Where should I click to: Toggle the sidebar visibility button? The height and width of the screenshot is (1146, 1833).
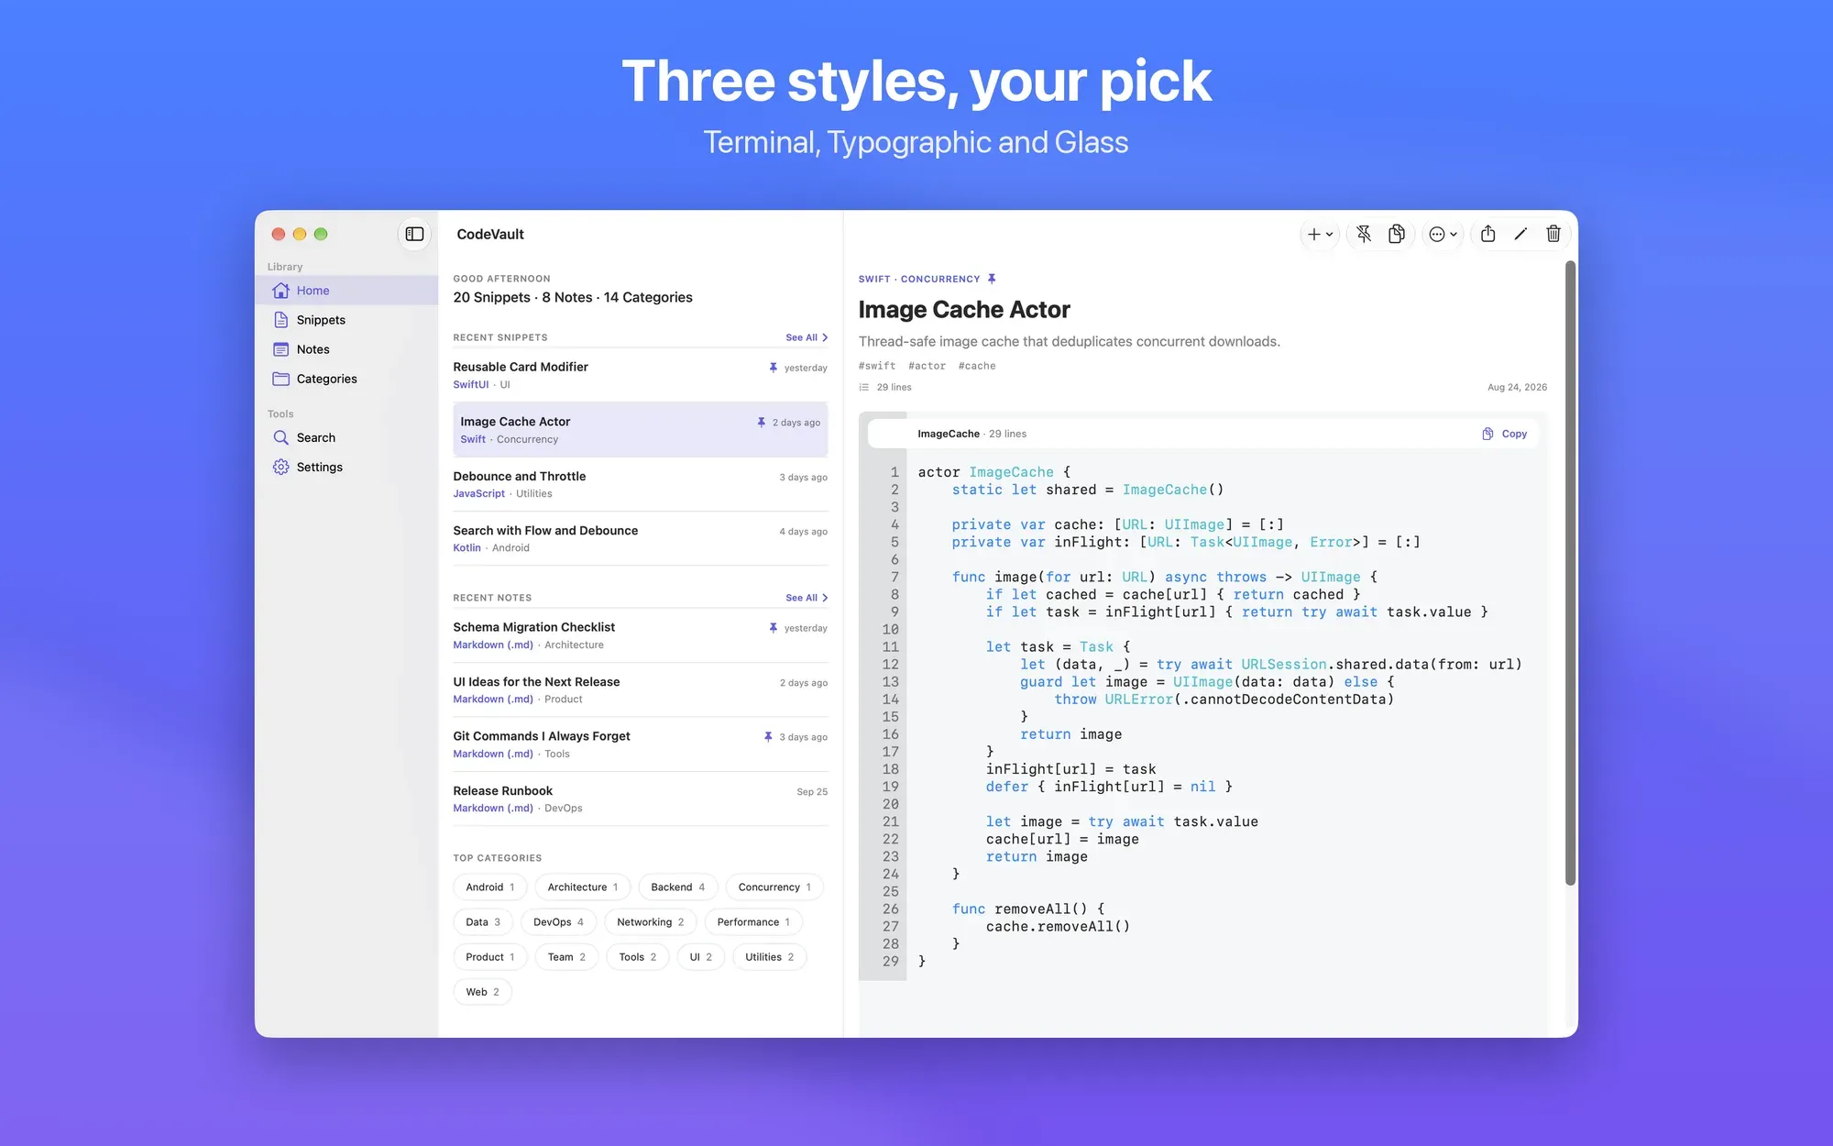(414, 234)
